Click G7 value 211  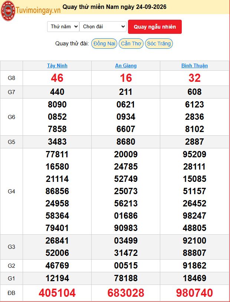point(126,92)
